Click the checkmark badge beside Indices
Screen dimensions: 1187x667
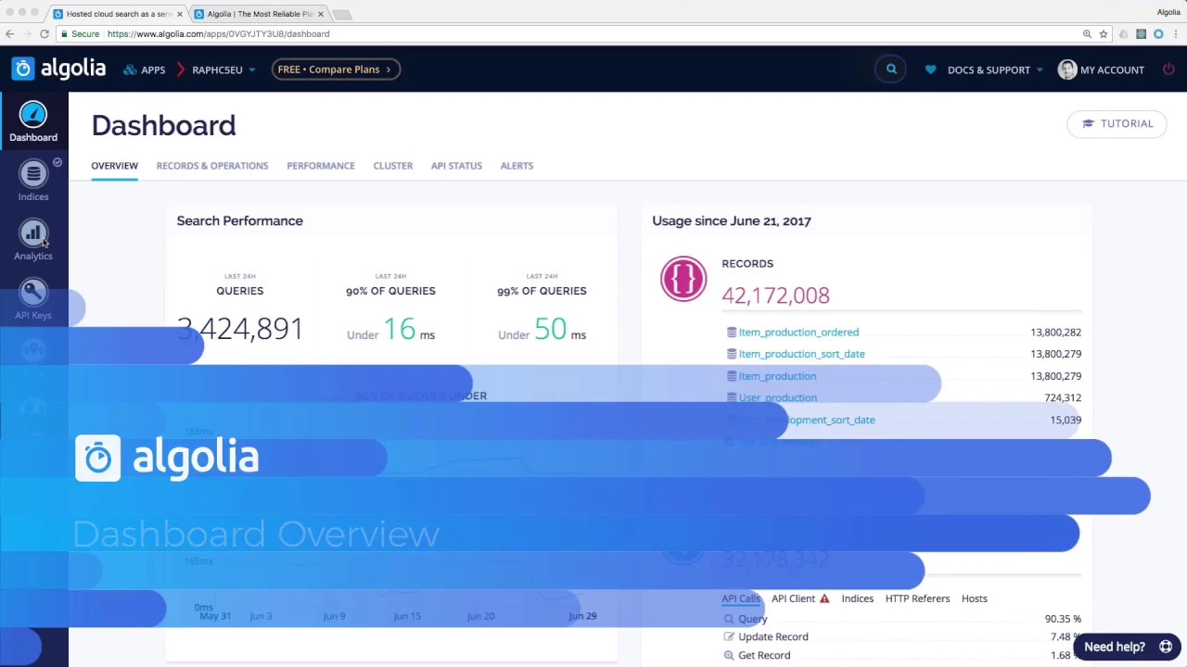point(57,162)
